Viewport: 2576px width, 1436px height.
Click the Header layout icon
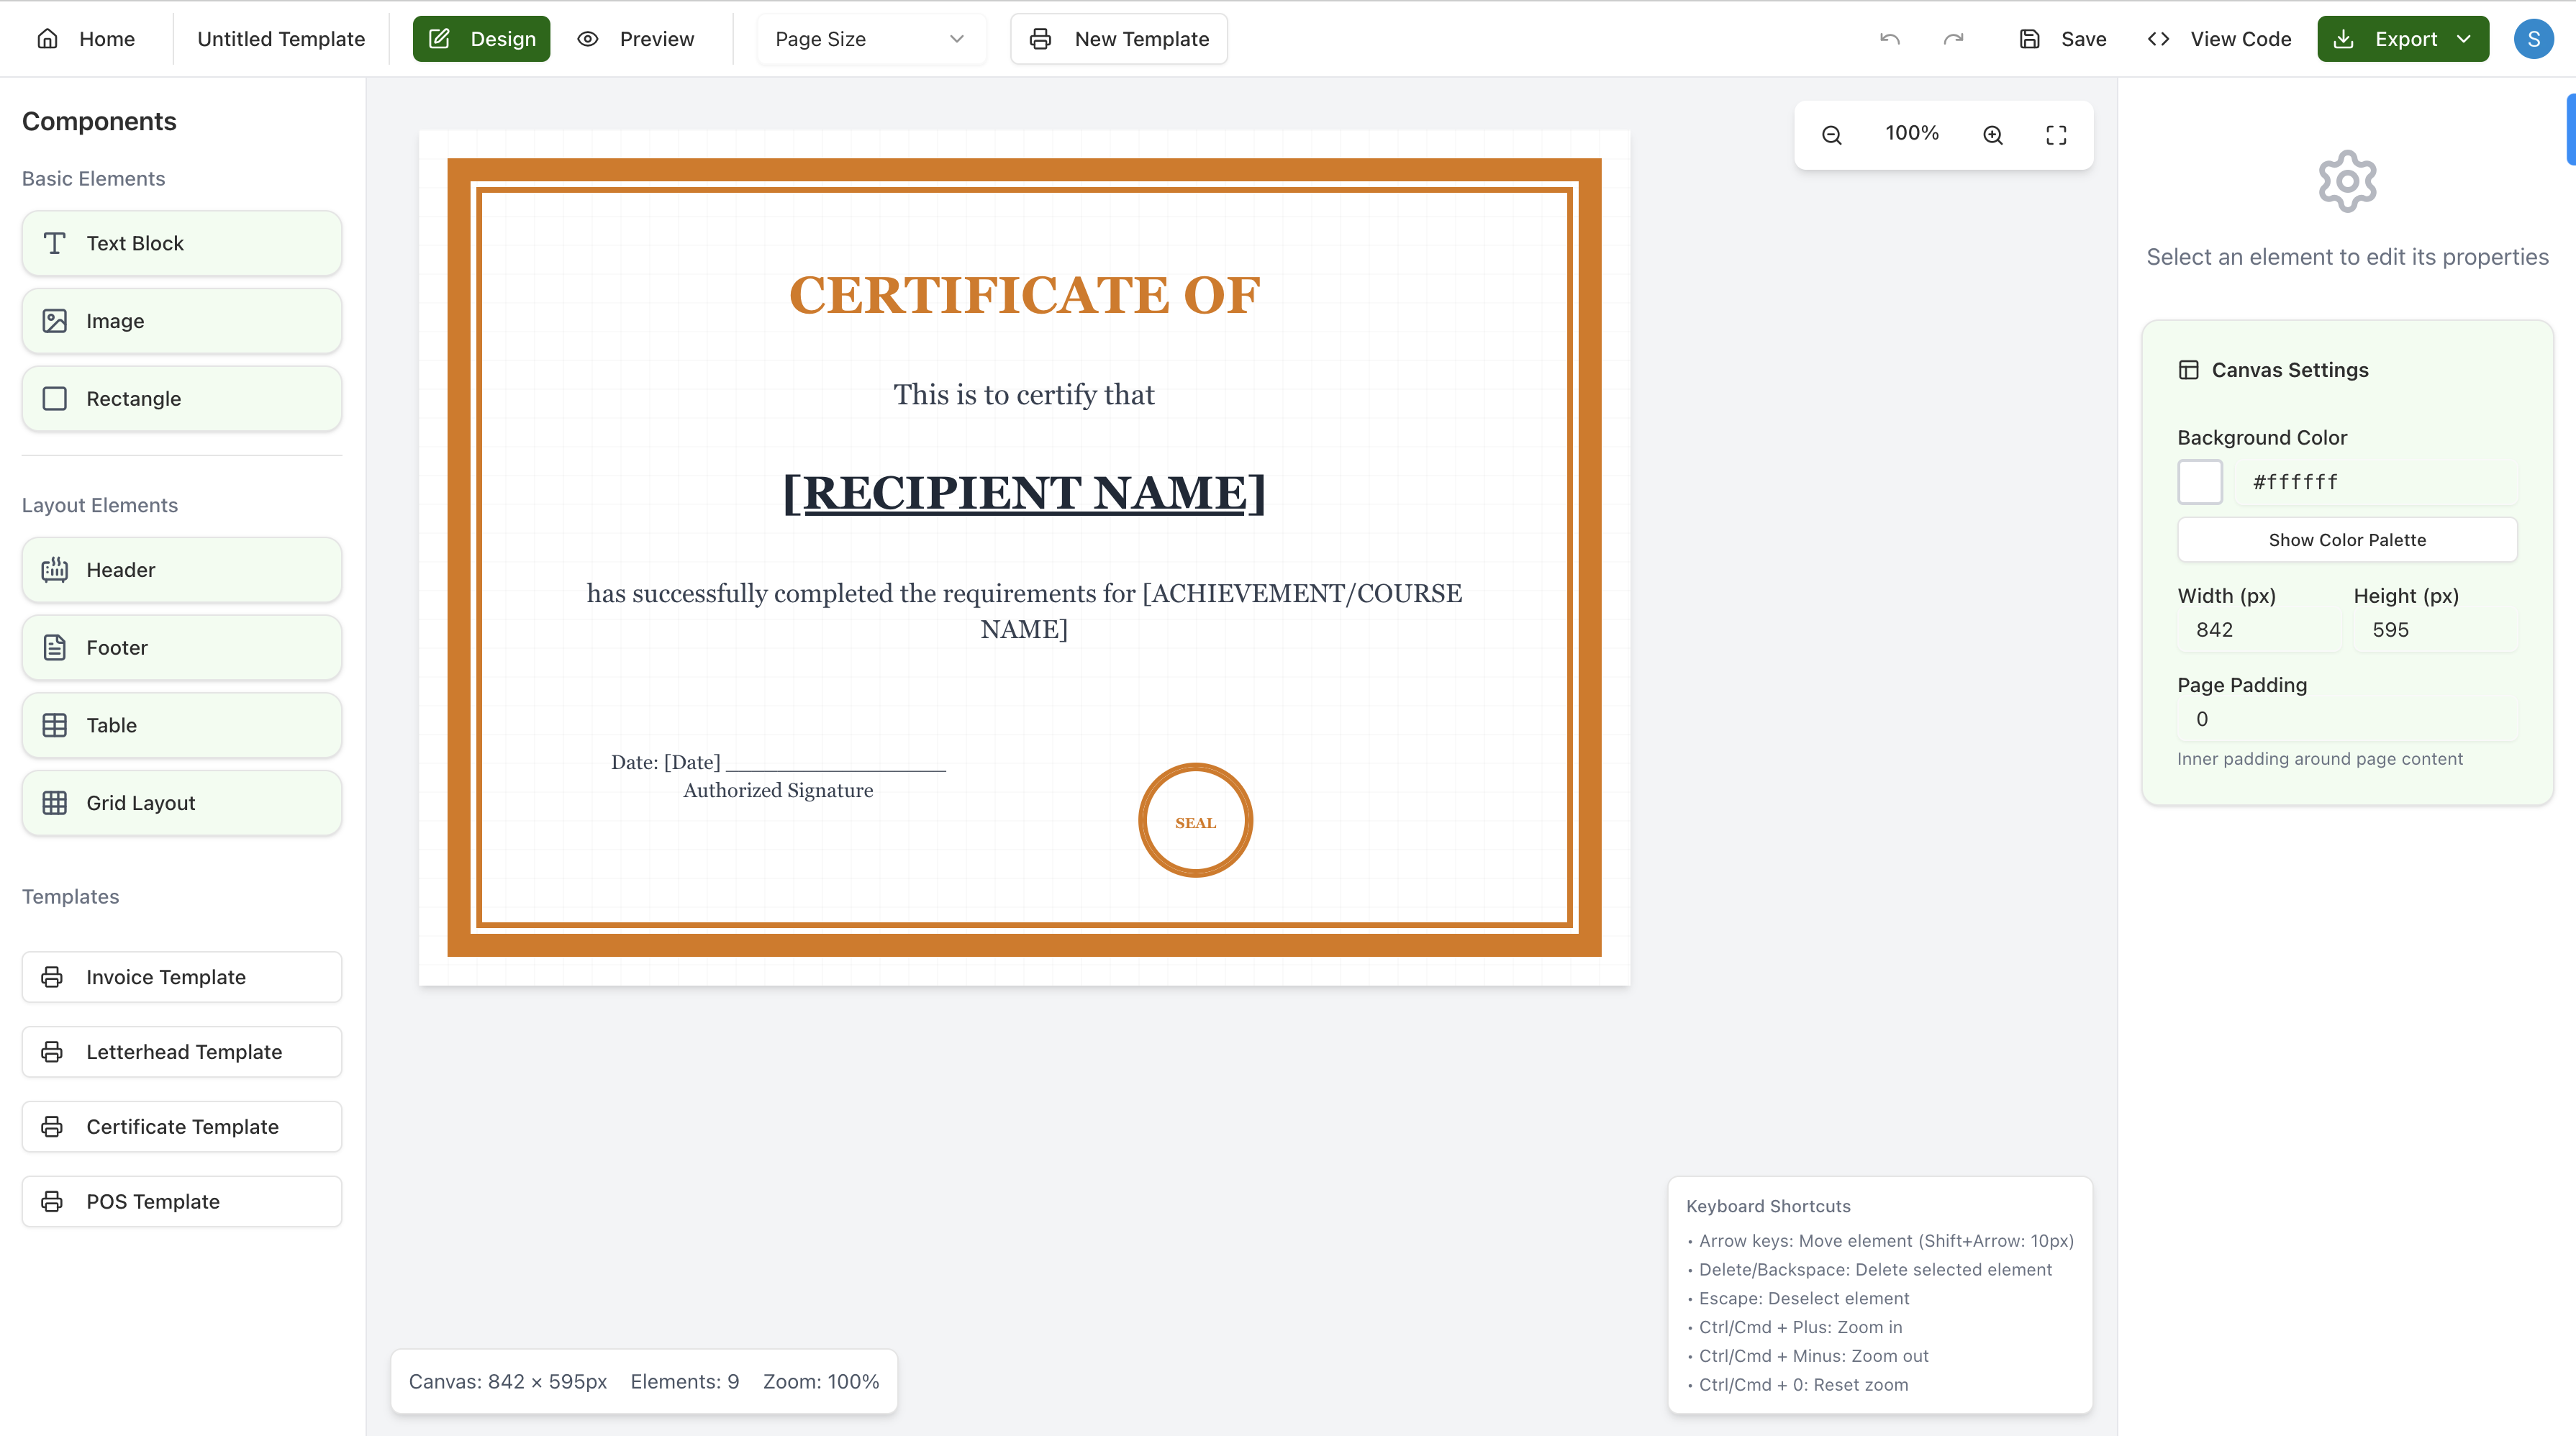55,570
